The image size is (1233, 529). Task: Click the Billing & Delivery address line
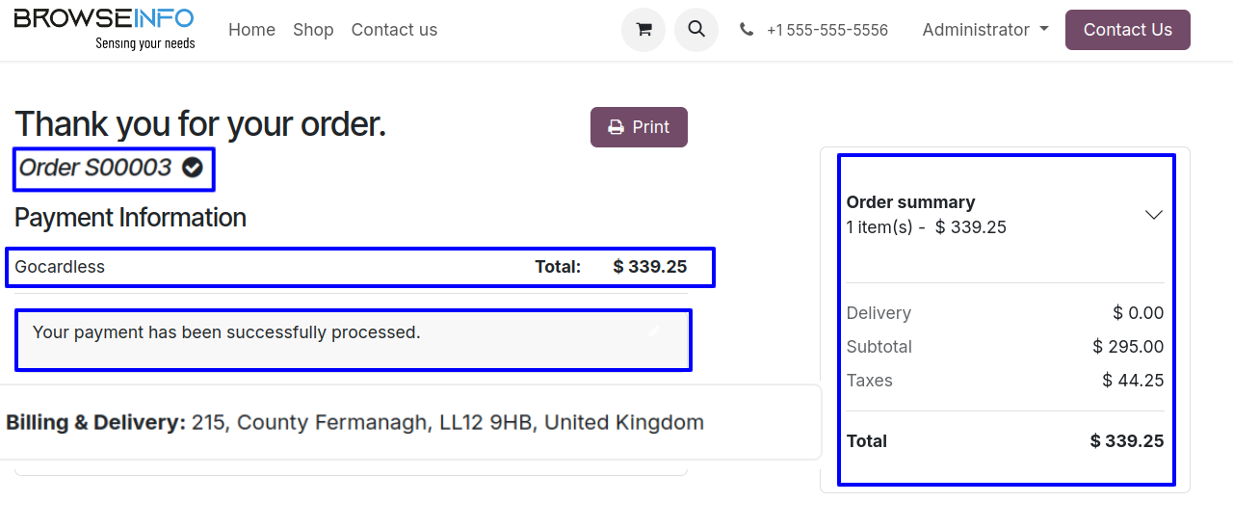click(x=354, y=422)
